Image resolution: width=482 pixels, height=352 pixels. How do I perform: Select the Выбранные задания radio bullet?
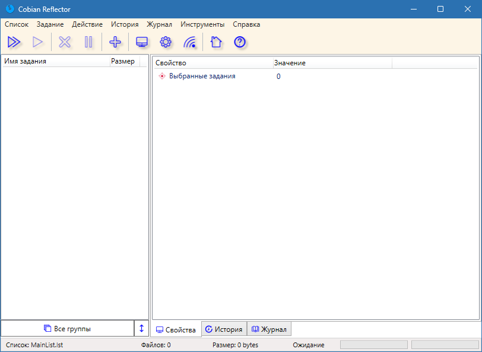[161, 76]
